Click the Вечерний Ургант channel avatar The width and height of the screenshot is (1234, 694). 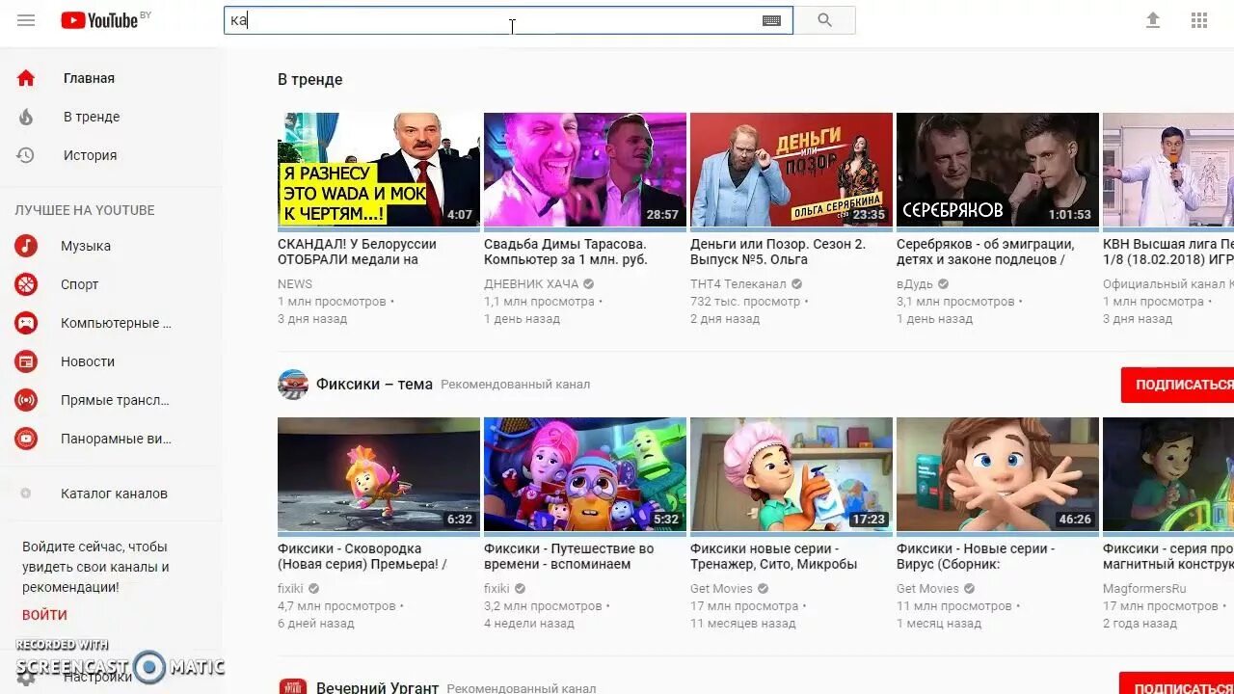pyautogui.click(x=293, y=686)
